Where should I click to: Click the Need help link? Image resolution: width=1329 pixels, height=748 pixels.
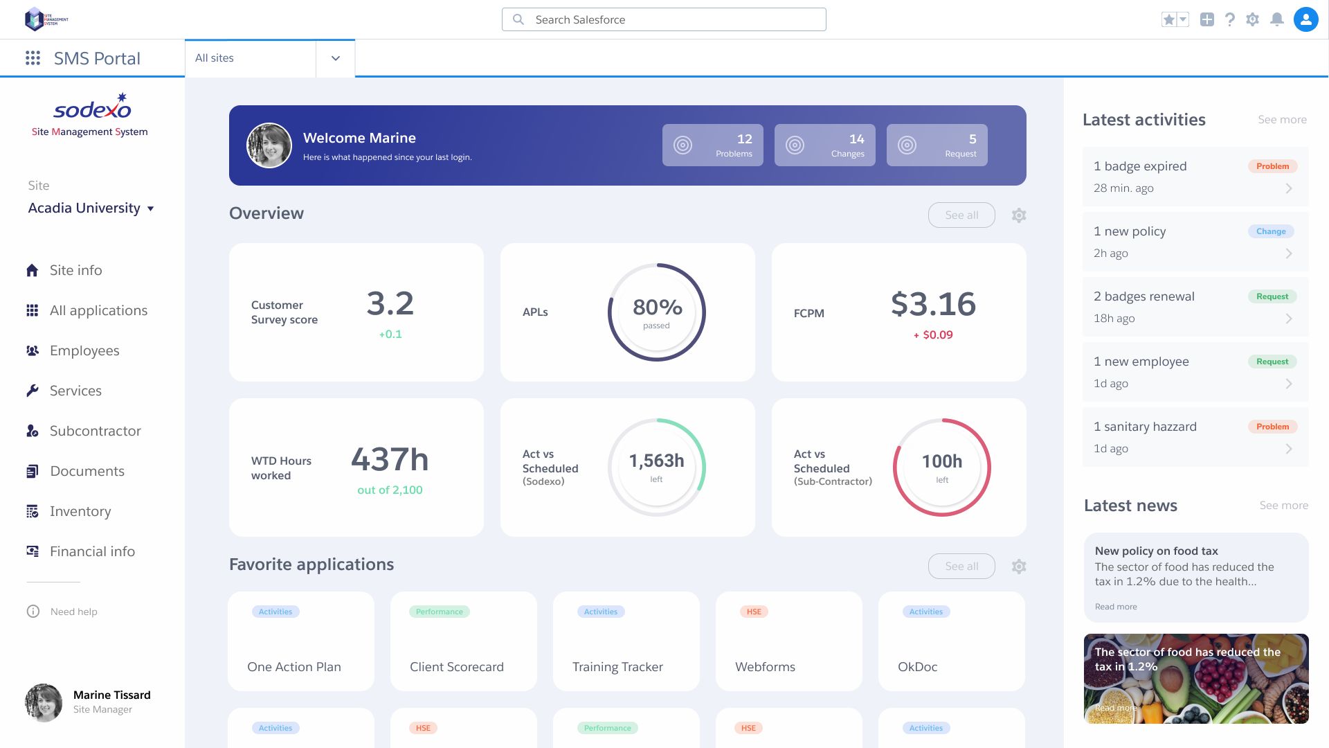(x=74, y=612)
